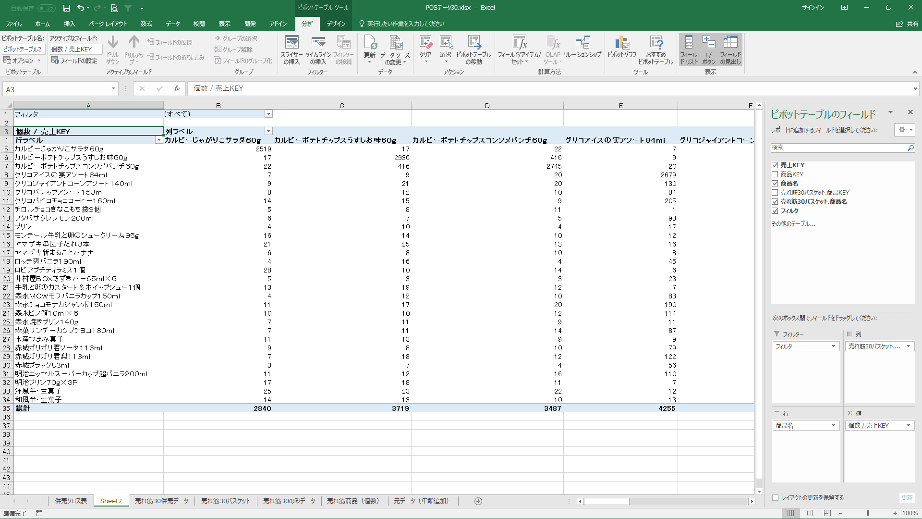Check the 商品KEY field checkbox

[x=775, y=174]
